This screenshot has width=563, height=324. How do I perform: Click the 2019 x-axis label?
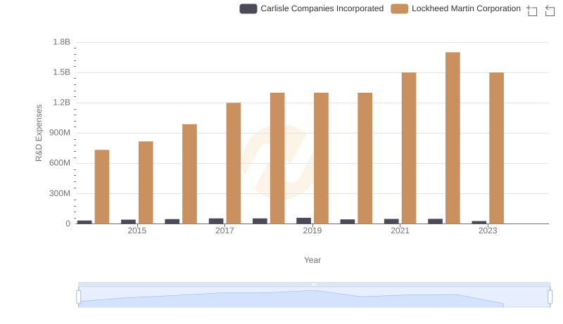[x=312, y=231]
